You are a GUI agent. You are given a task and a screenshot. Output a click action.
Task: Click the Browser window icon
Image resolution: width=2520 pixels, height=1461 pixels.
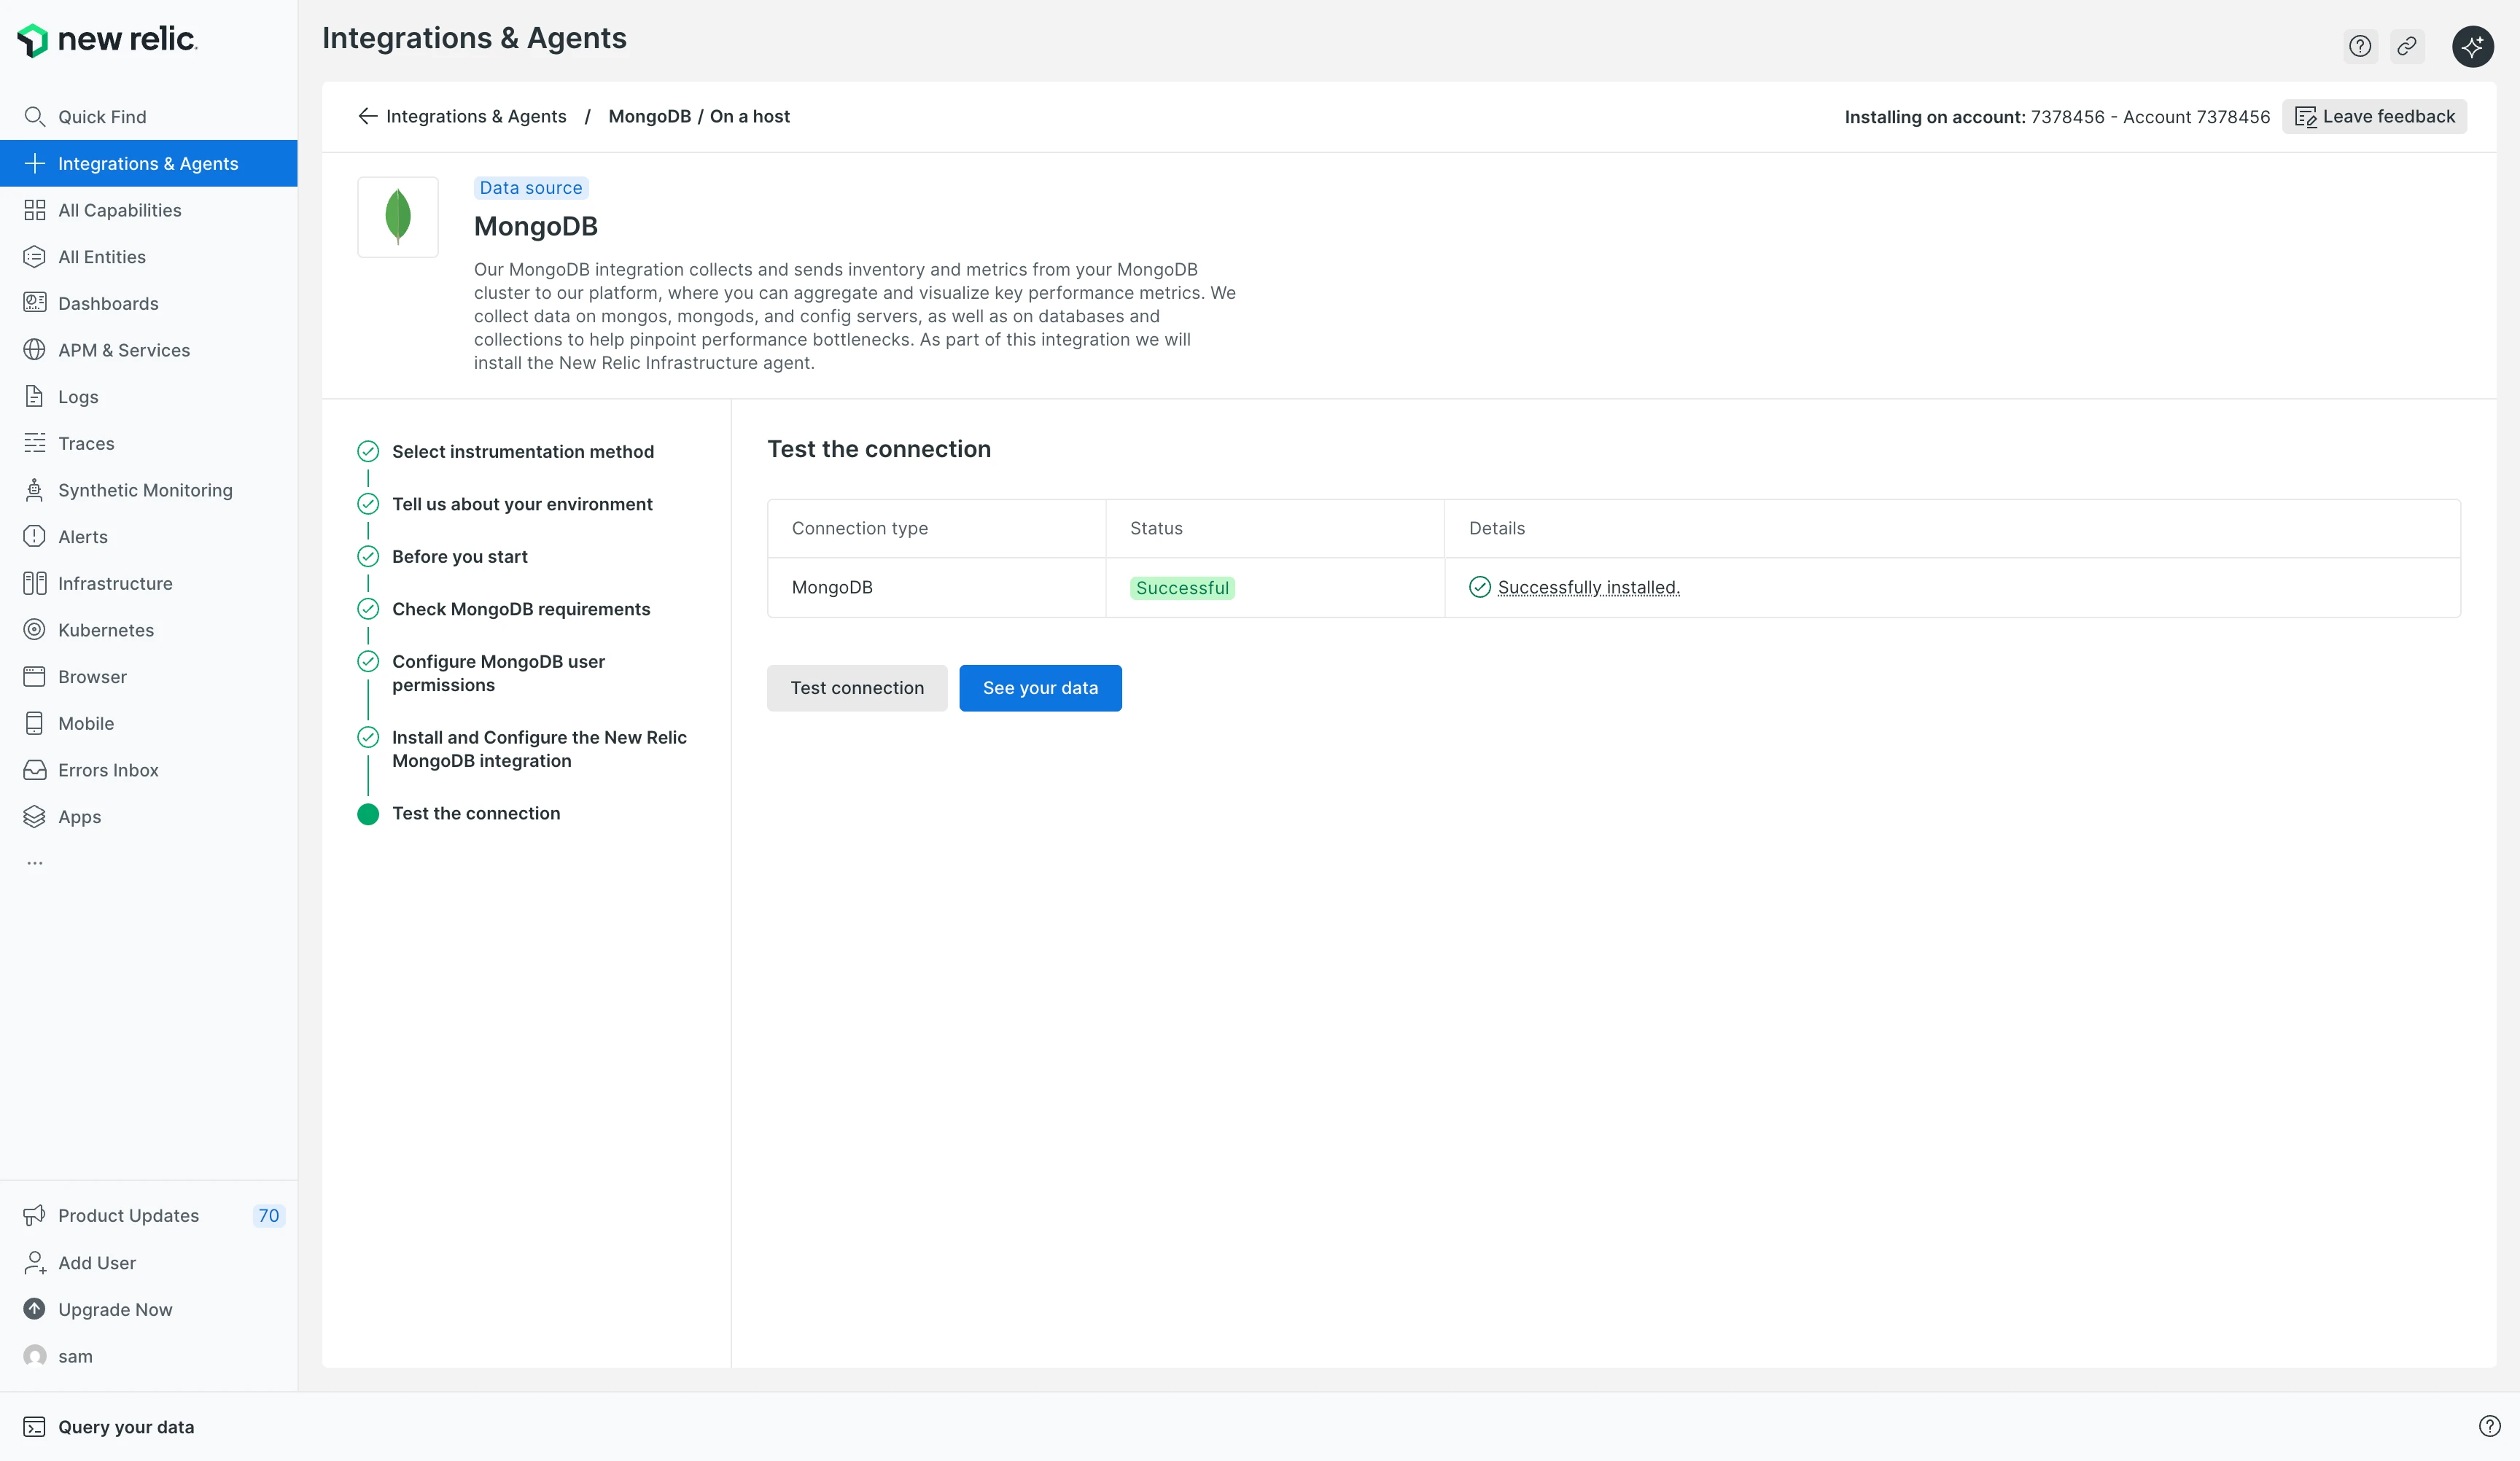[34, 677]
